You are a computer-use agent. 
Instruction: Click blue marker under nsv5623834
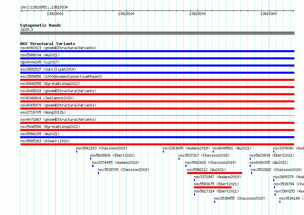click(250, 159)
